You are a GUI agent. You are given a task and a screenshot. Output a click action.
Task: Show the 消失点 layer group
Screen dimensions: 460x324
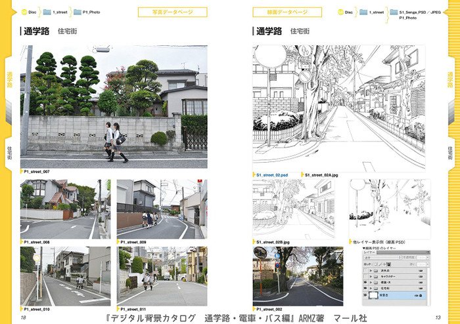coord(365,271)
